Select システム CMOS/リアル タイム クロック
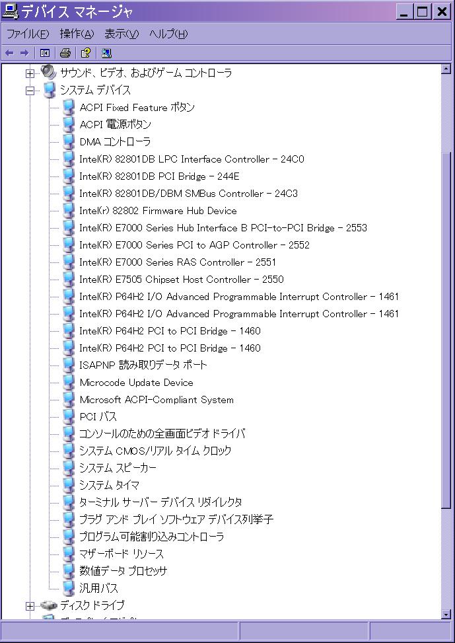Viewport: 455px width, 643px height. point(155,451)
